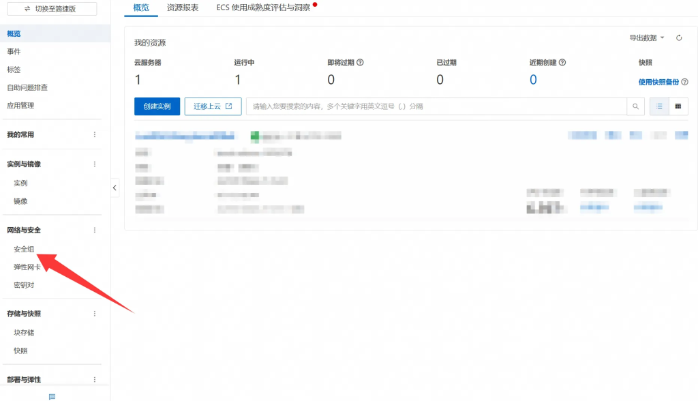Screen dimensions: 698x401
Task: Expand the 存储与快照 more options
Action: (x=95, y=314)
